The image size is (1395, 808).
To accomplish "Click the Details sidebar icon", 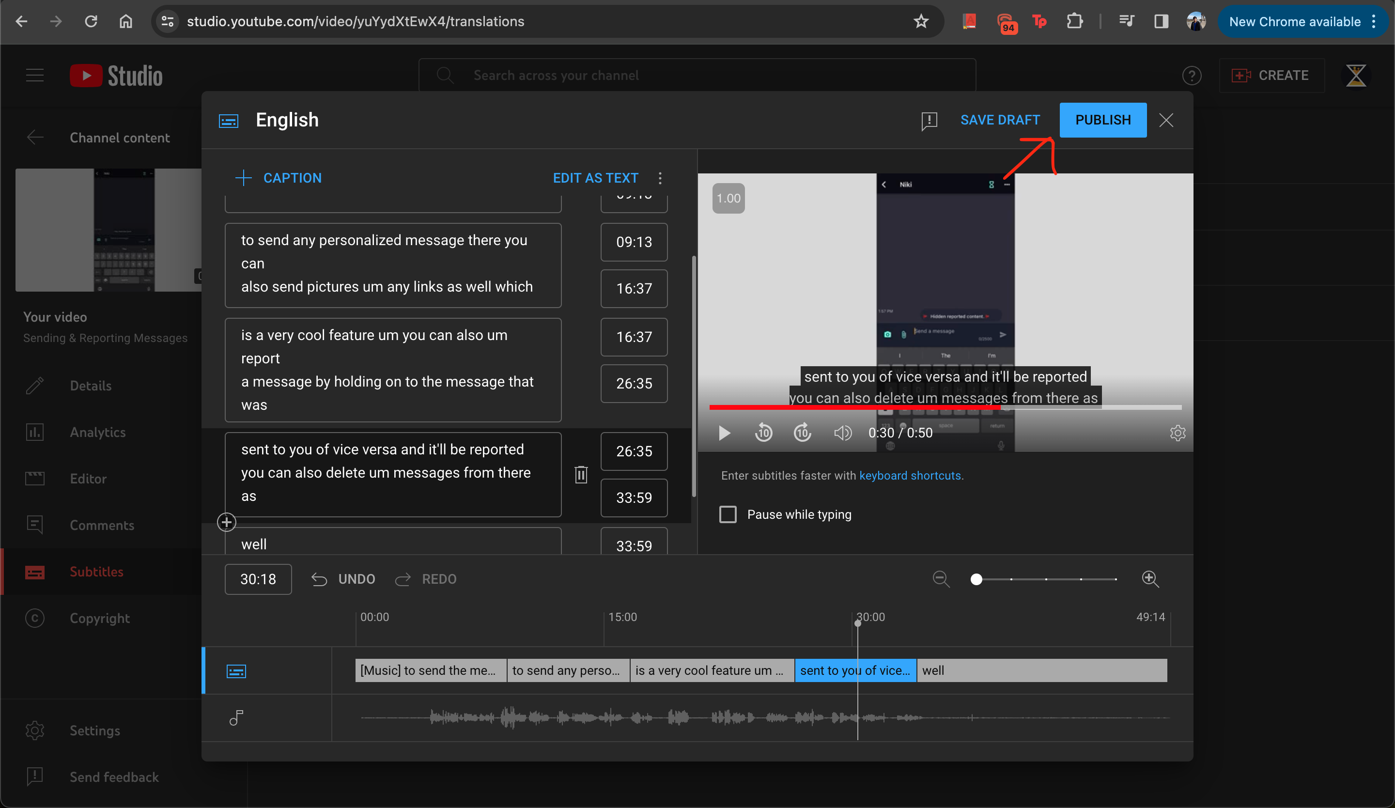I will (x=34, y=385).
